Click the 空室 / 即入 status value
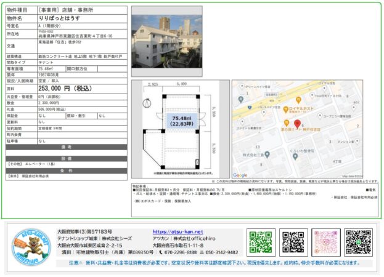 pyautogui.click(x=49, y=81)
